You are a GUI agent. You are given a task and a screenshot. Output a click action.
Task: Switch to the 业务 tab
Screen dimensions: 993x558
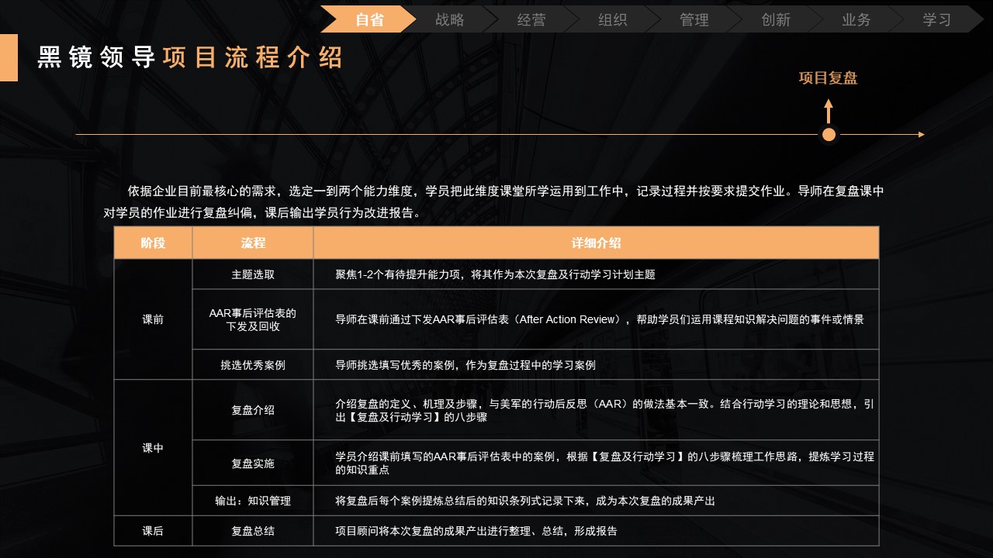(856, 19)
